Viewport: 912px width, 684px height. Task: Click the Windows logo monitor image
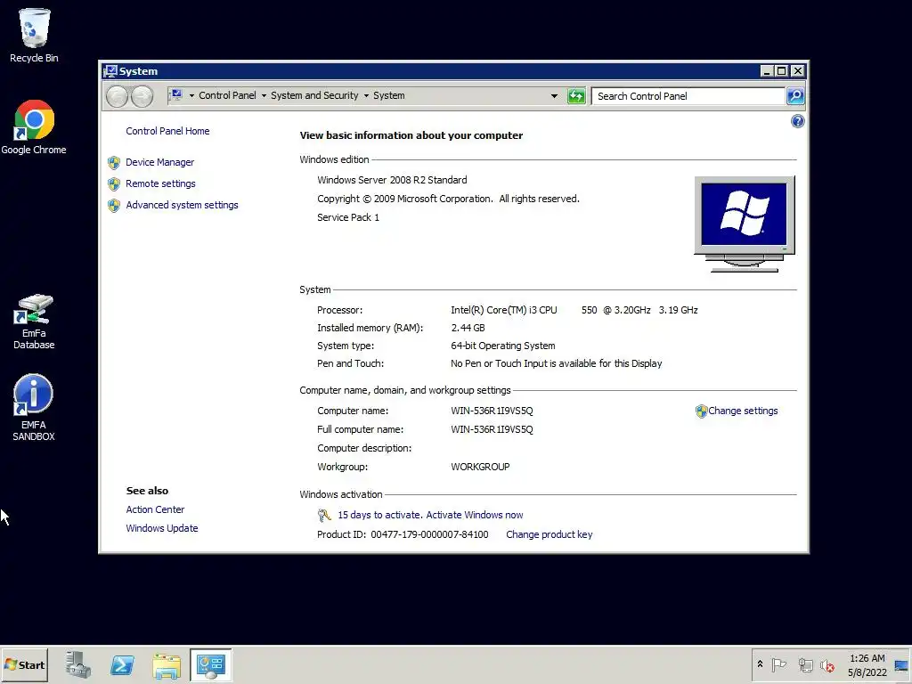745,224
